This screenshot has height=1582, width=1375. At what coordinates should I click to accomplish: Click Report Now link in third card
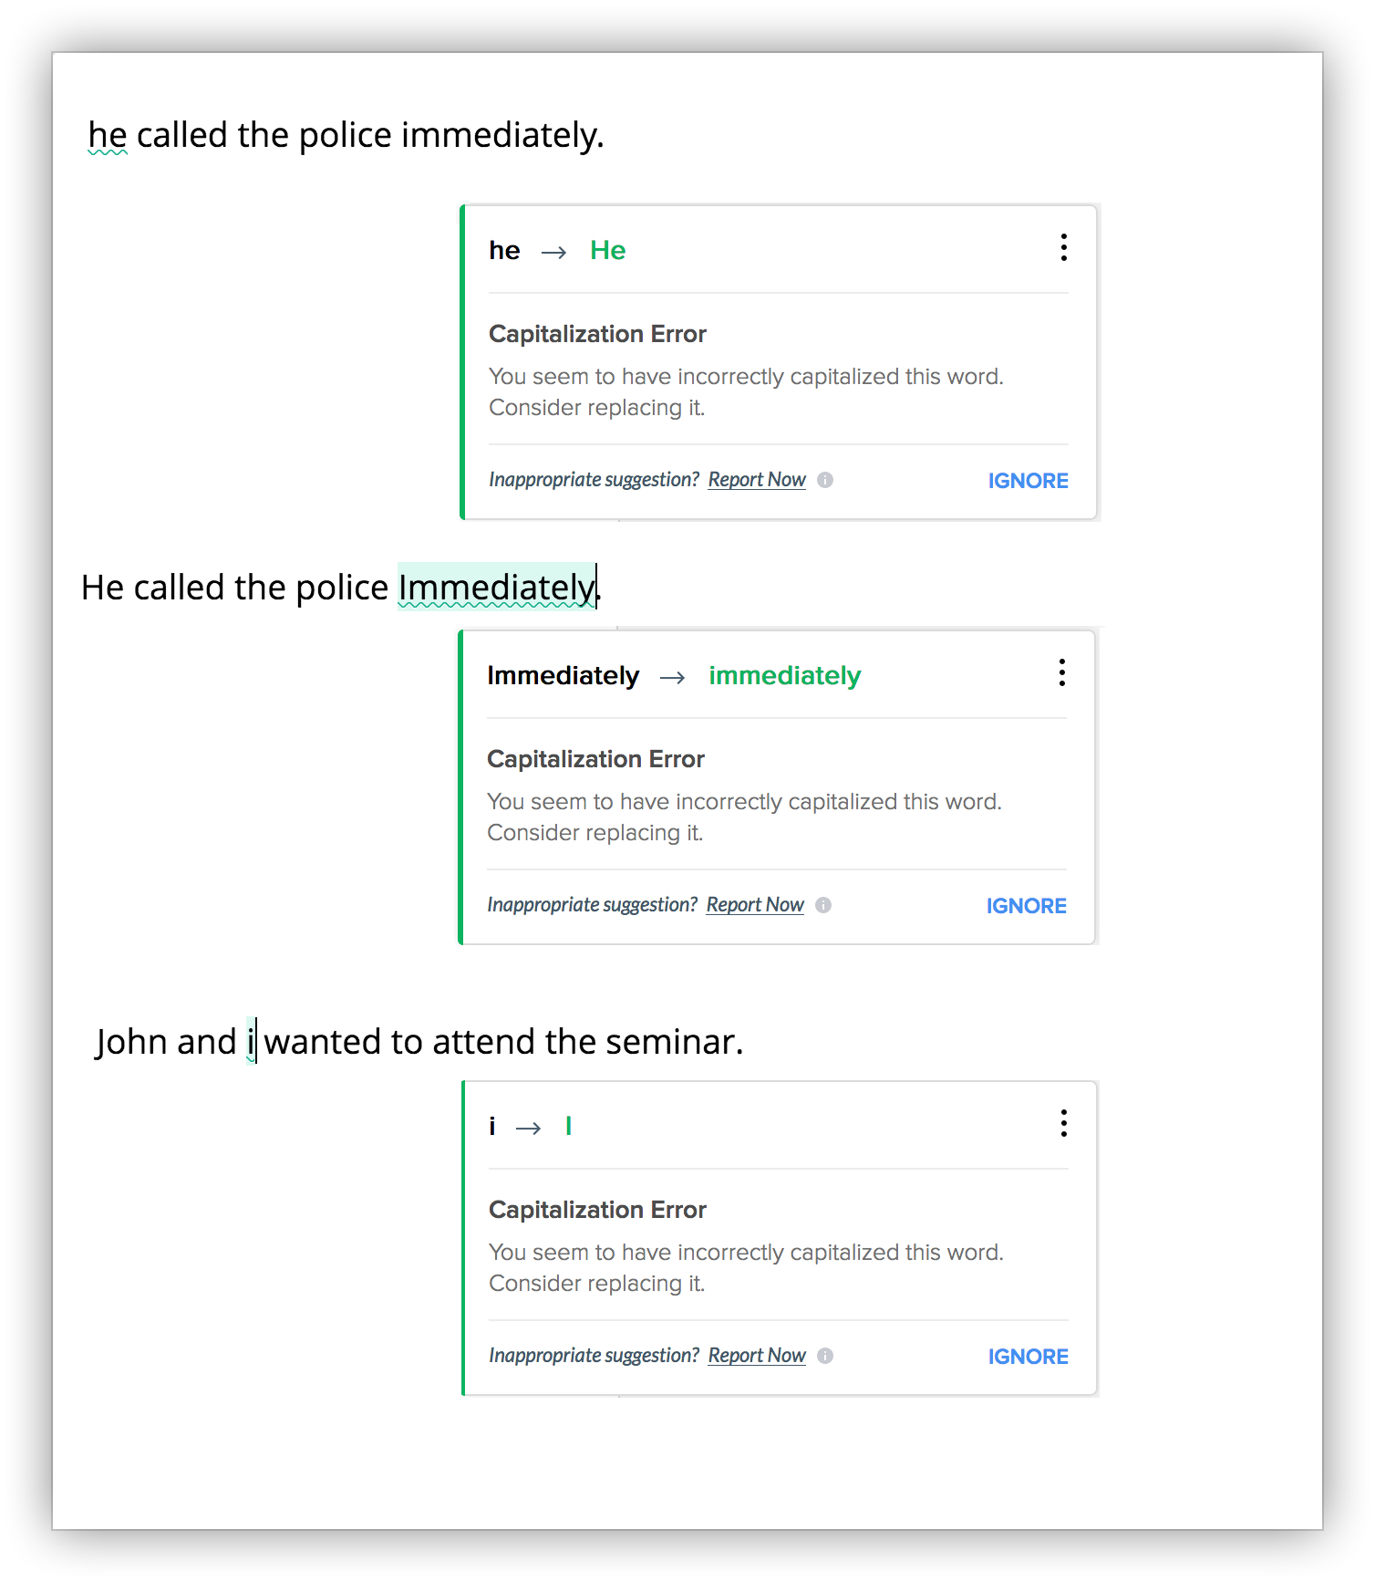(757, 1356)
